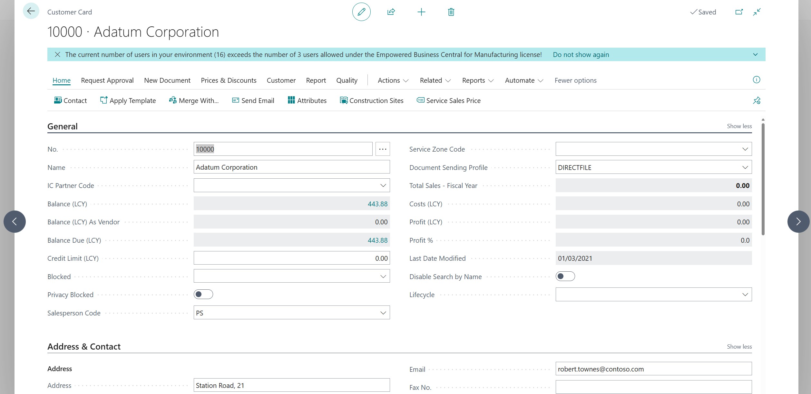Click the Fax No. field
This screenshot has width=811, height=394.
point(654,387)
